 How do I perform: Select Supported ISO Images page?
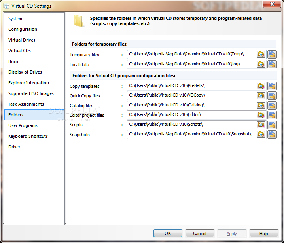point(34,93)
